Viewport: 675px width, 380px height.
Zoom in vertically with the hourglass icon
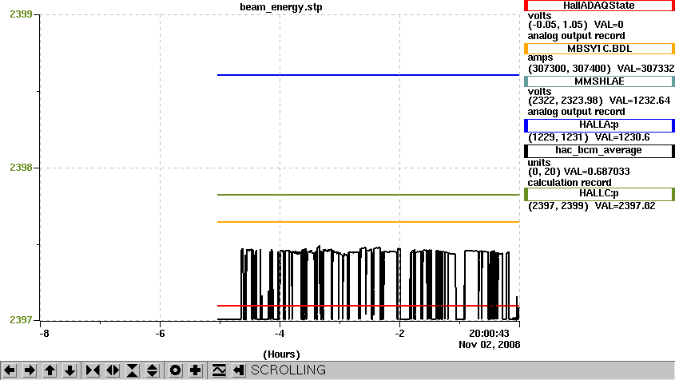(x=133, y=370)
